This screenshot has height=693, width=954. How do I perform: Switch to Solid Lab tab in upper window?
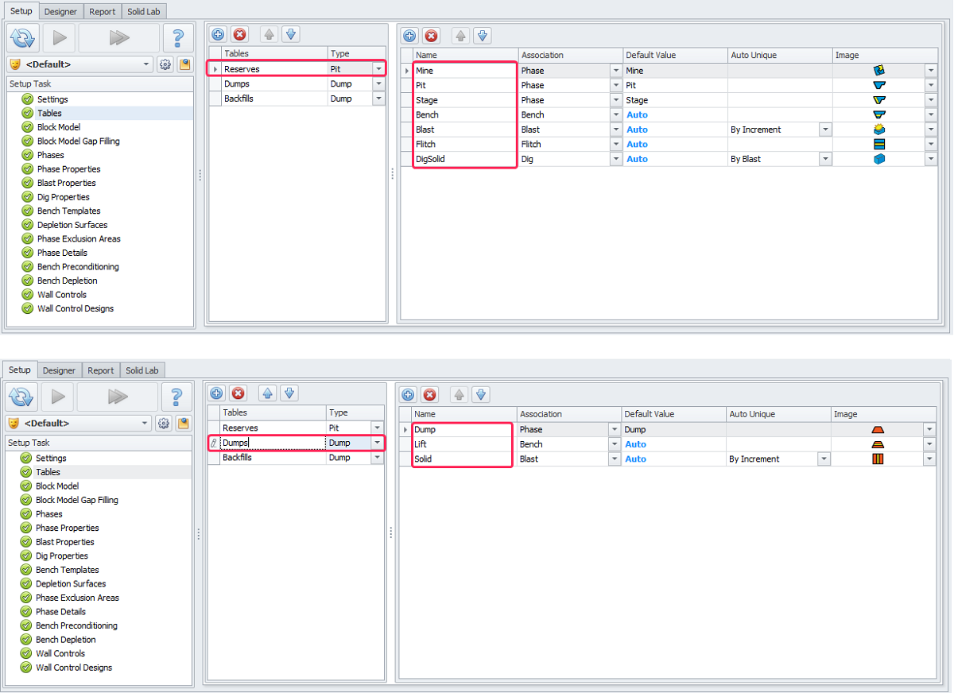[x=144, y=12]
